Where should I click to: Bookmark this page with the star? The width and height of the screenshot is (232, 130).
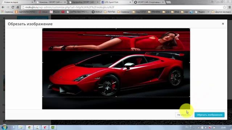pos(224,7)
